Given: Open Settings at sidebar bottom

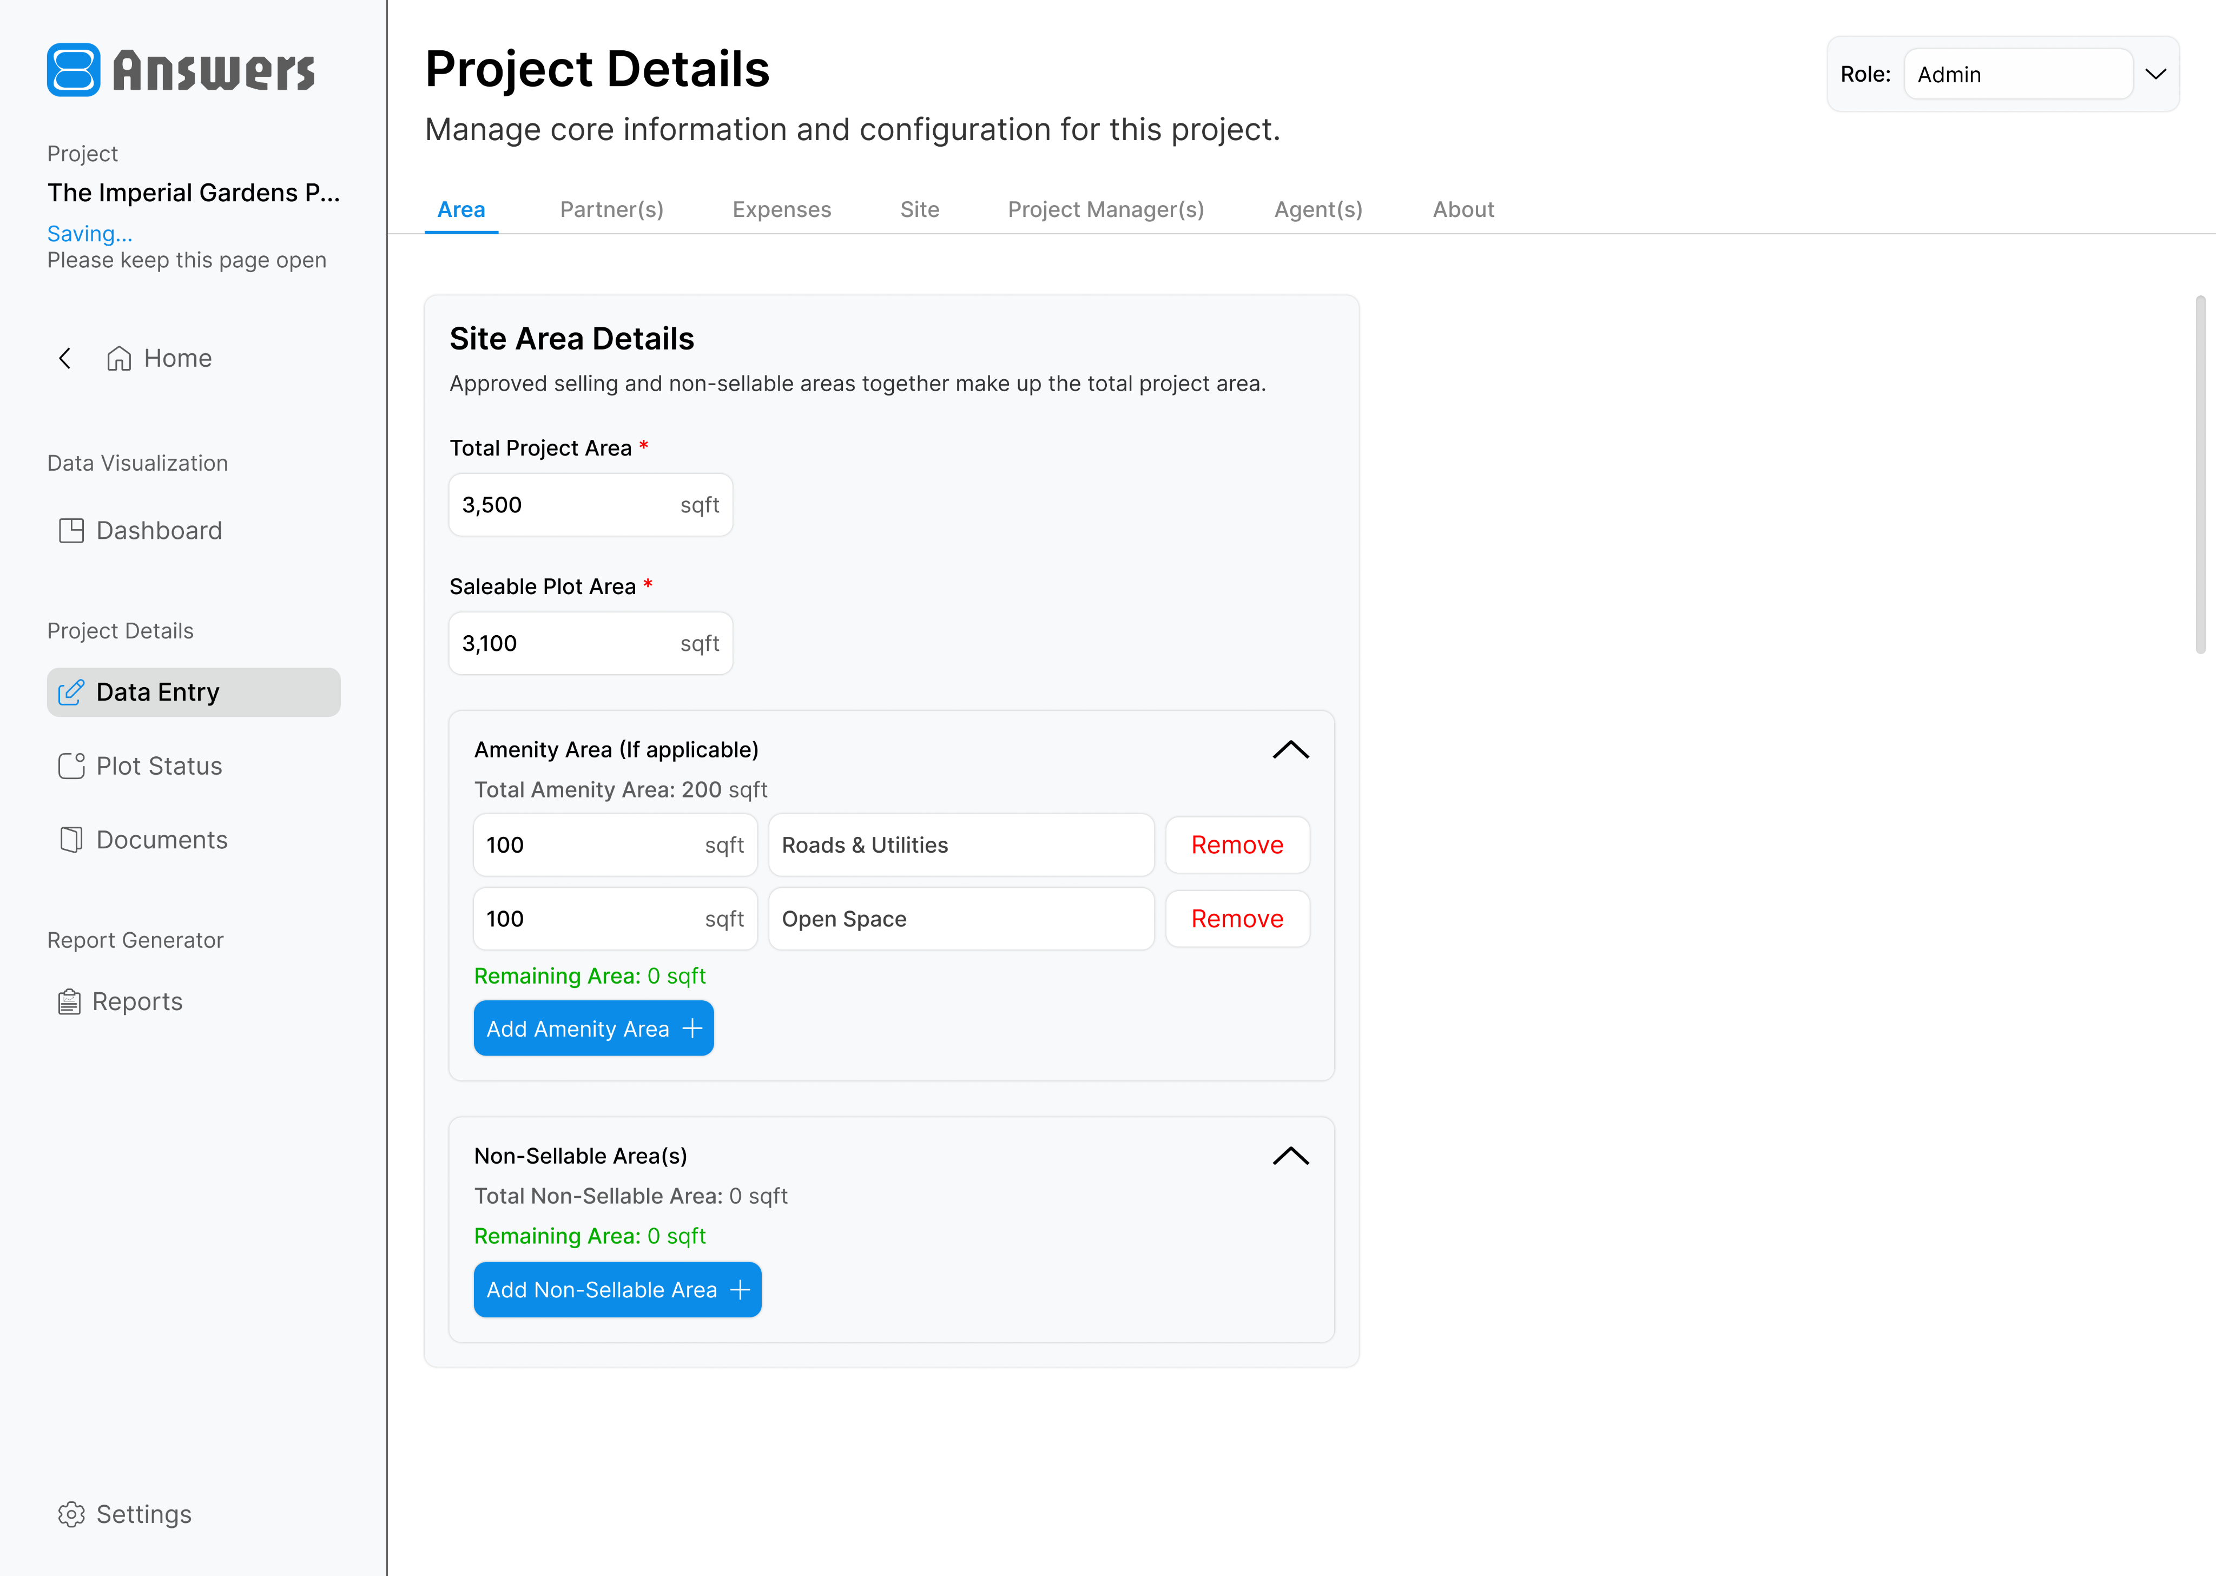Looking at the screenshot, I should pos(125,1514).
